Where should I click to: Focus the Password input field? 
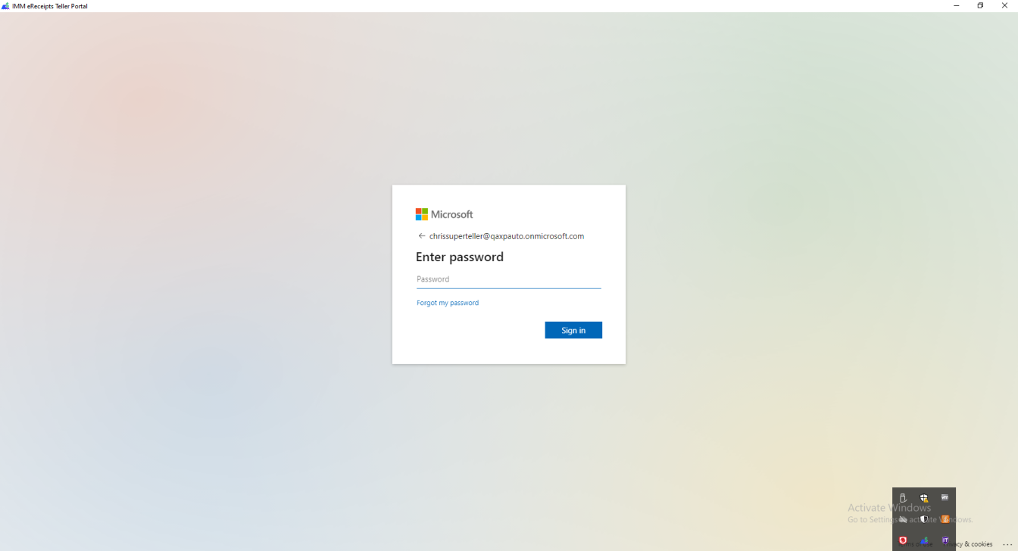(x=508, y=279)
